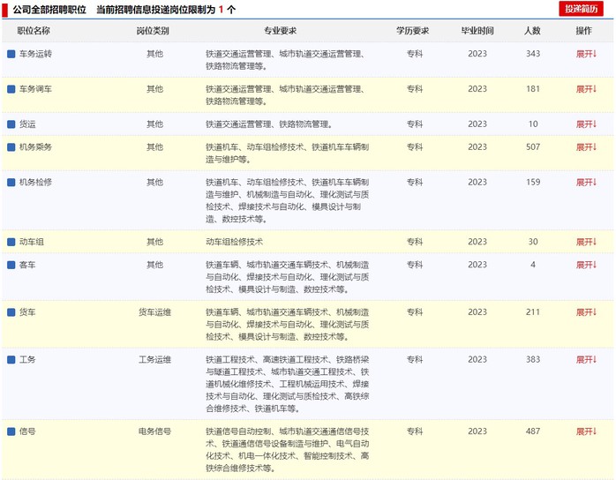This screenshot has width=616, height=480.
Task: Click the 车务调车 position name
Action: [36, 89]
